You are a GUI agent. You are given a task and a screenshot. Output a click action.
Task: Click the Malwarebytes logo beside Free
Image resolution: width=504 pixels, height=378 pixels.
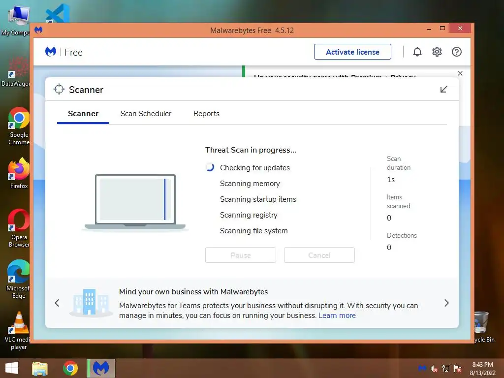tap(51, 52)
